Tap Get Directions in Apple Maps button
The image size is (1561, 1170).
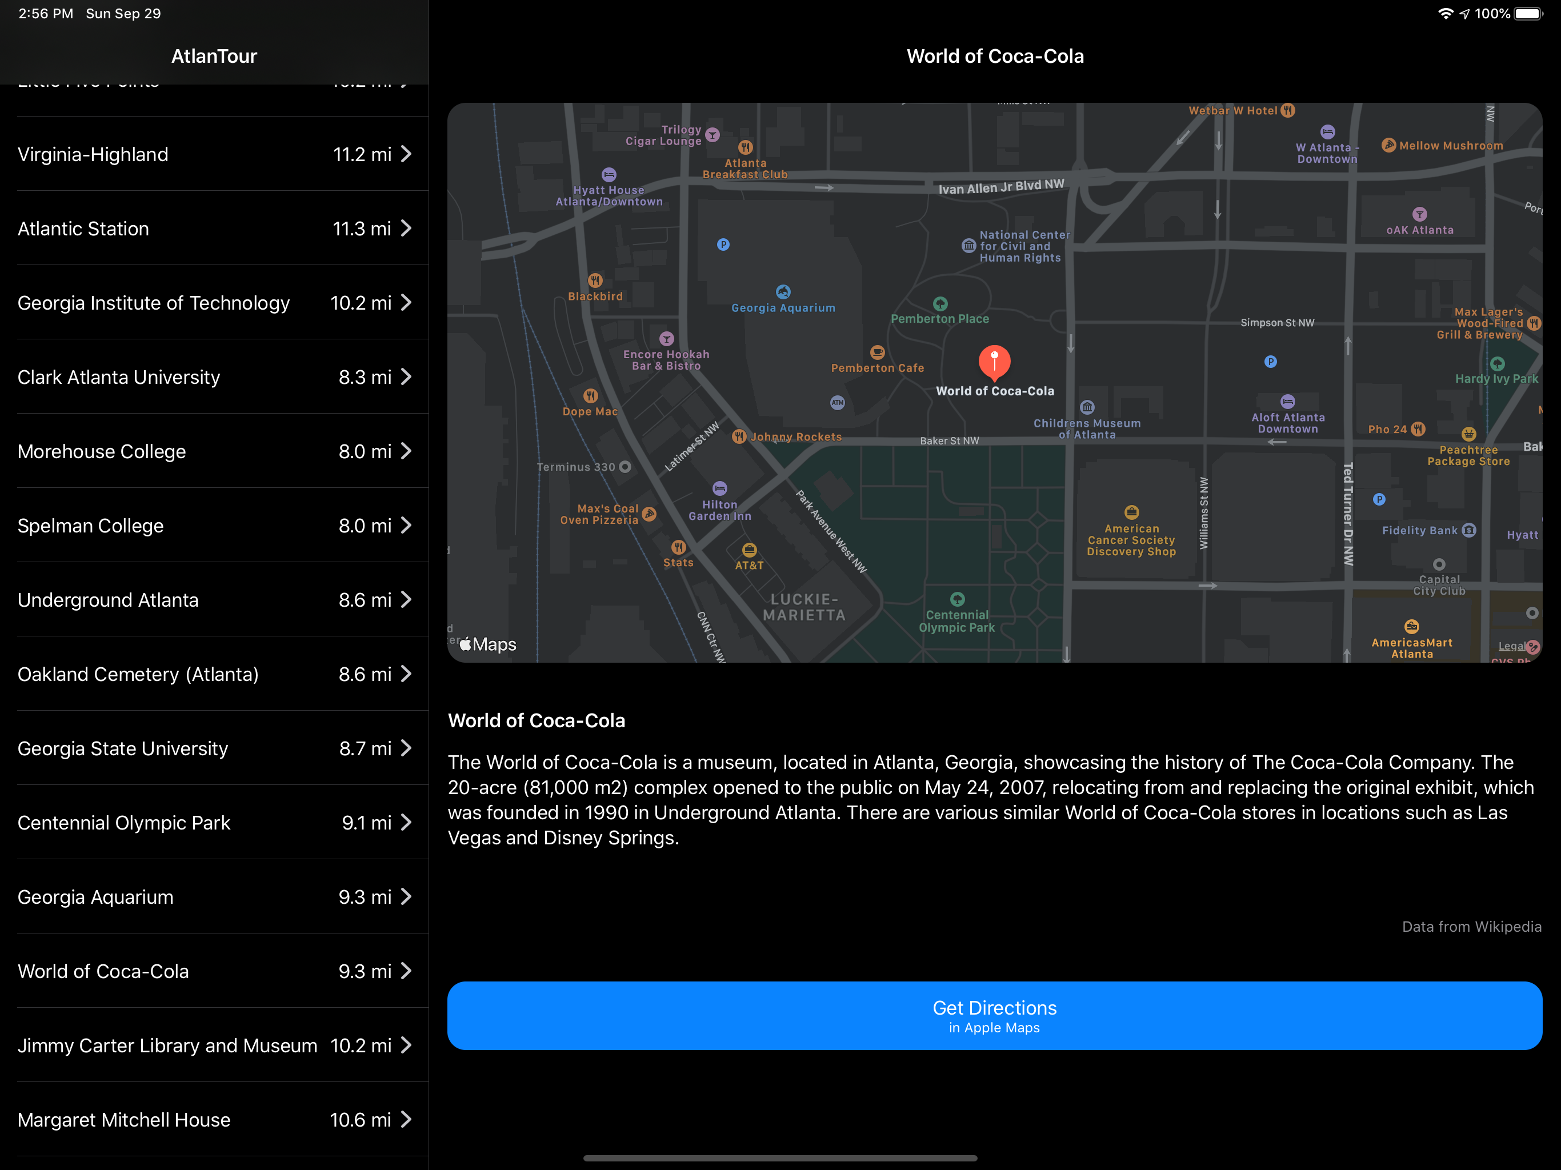(994, 1015)
